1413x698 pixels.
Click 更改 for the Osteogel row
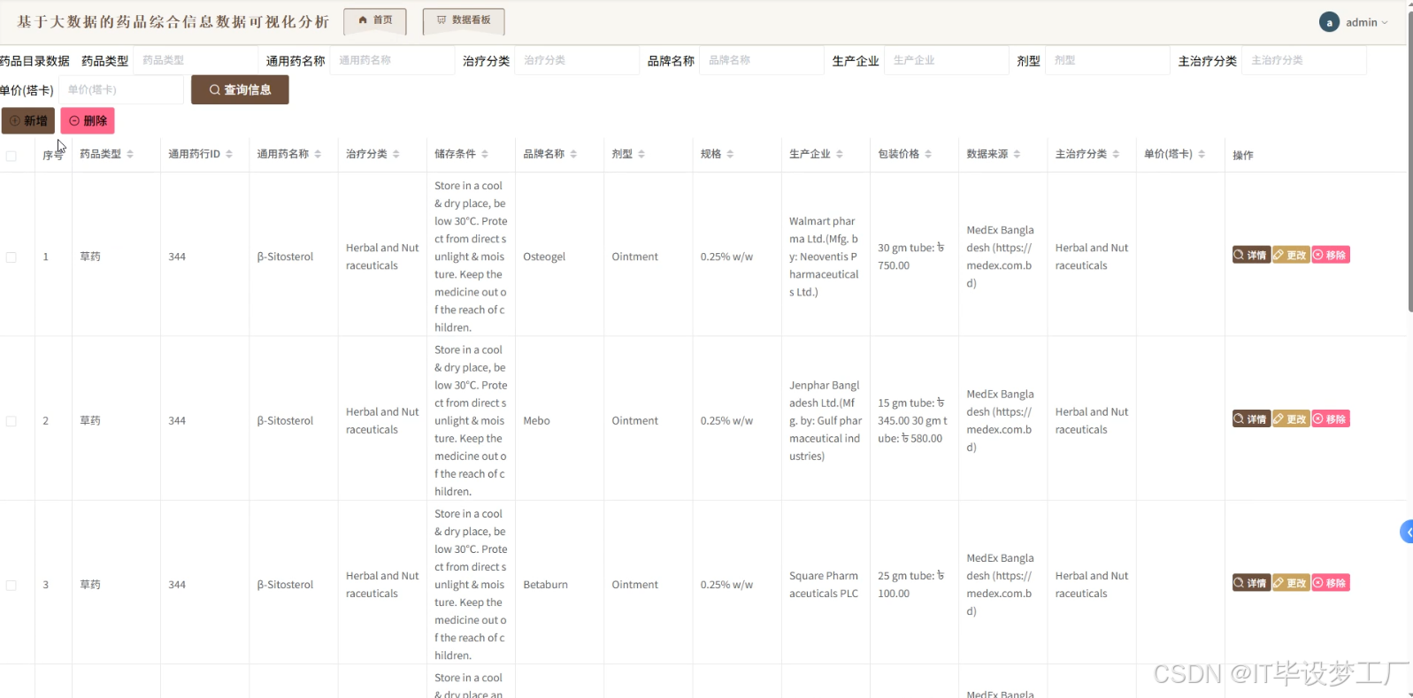[x=1291, y=255]
